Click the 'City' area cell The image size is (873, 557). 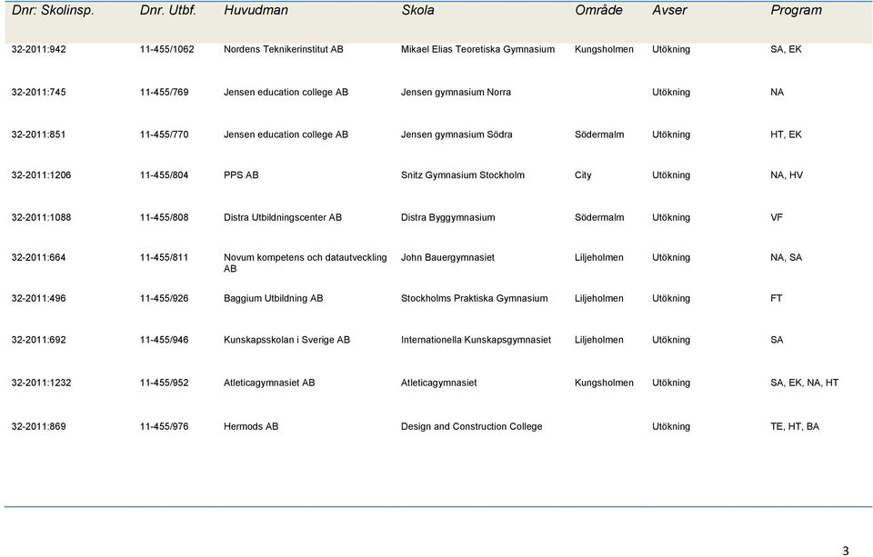click(583, 175)
